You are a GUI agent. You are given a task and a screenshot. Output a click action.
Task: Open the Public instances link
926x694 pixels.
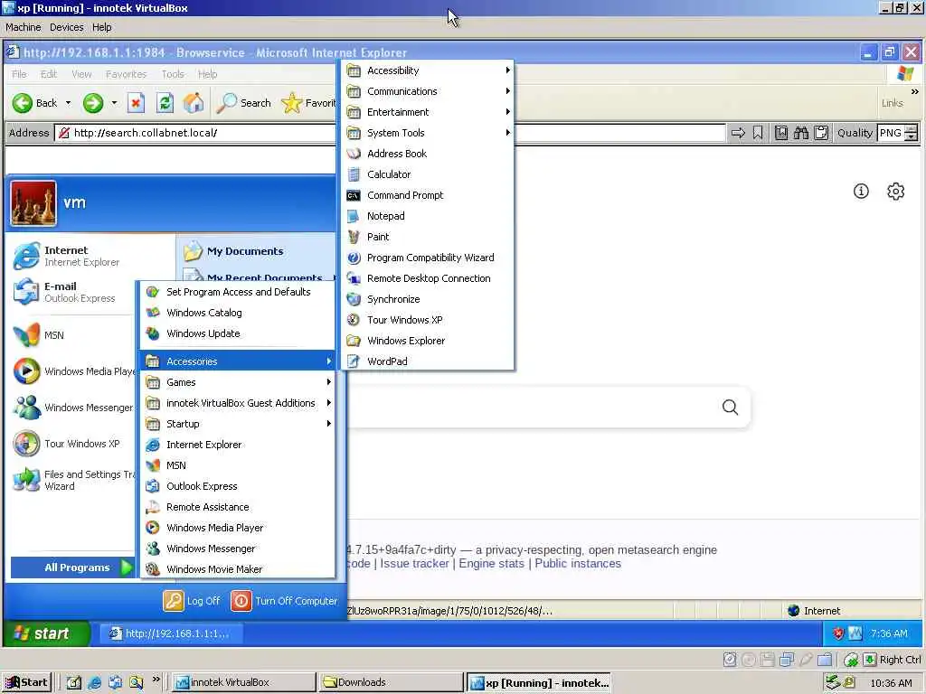pos(578,564)
